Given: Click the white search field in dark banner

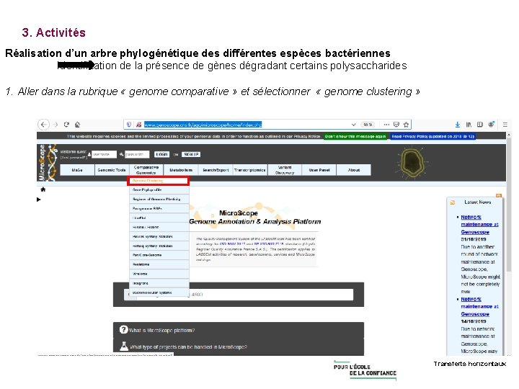Looking at the screenshot, I should (239, 295).
